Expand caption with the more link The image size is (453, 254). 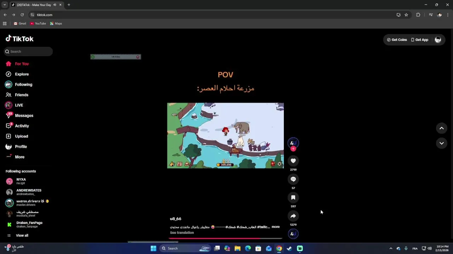[x=276, y=227]
